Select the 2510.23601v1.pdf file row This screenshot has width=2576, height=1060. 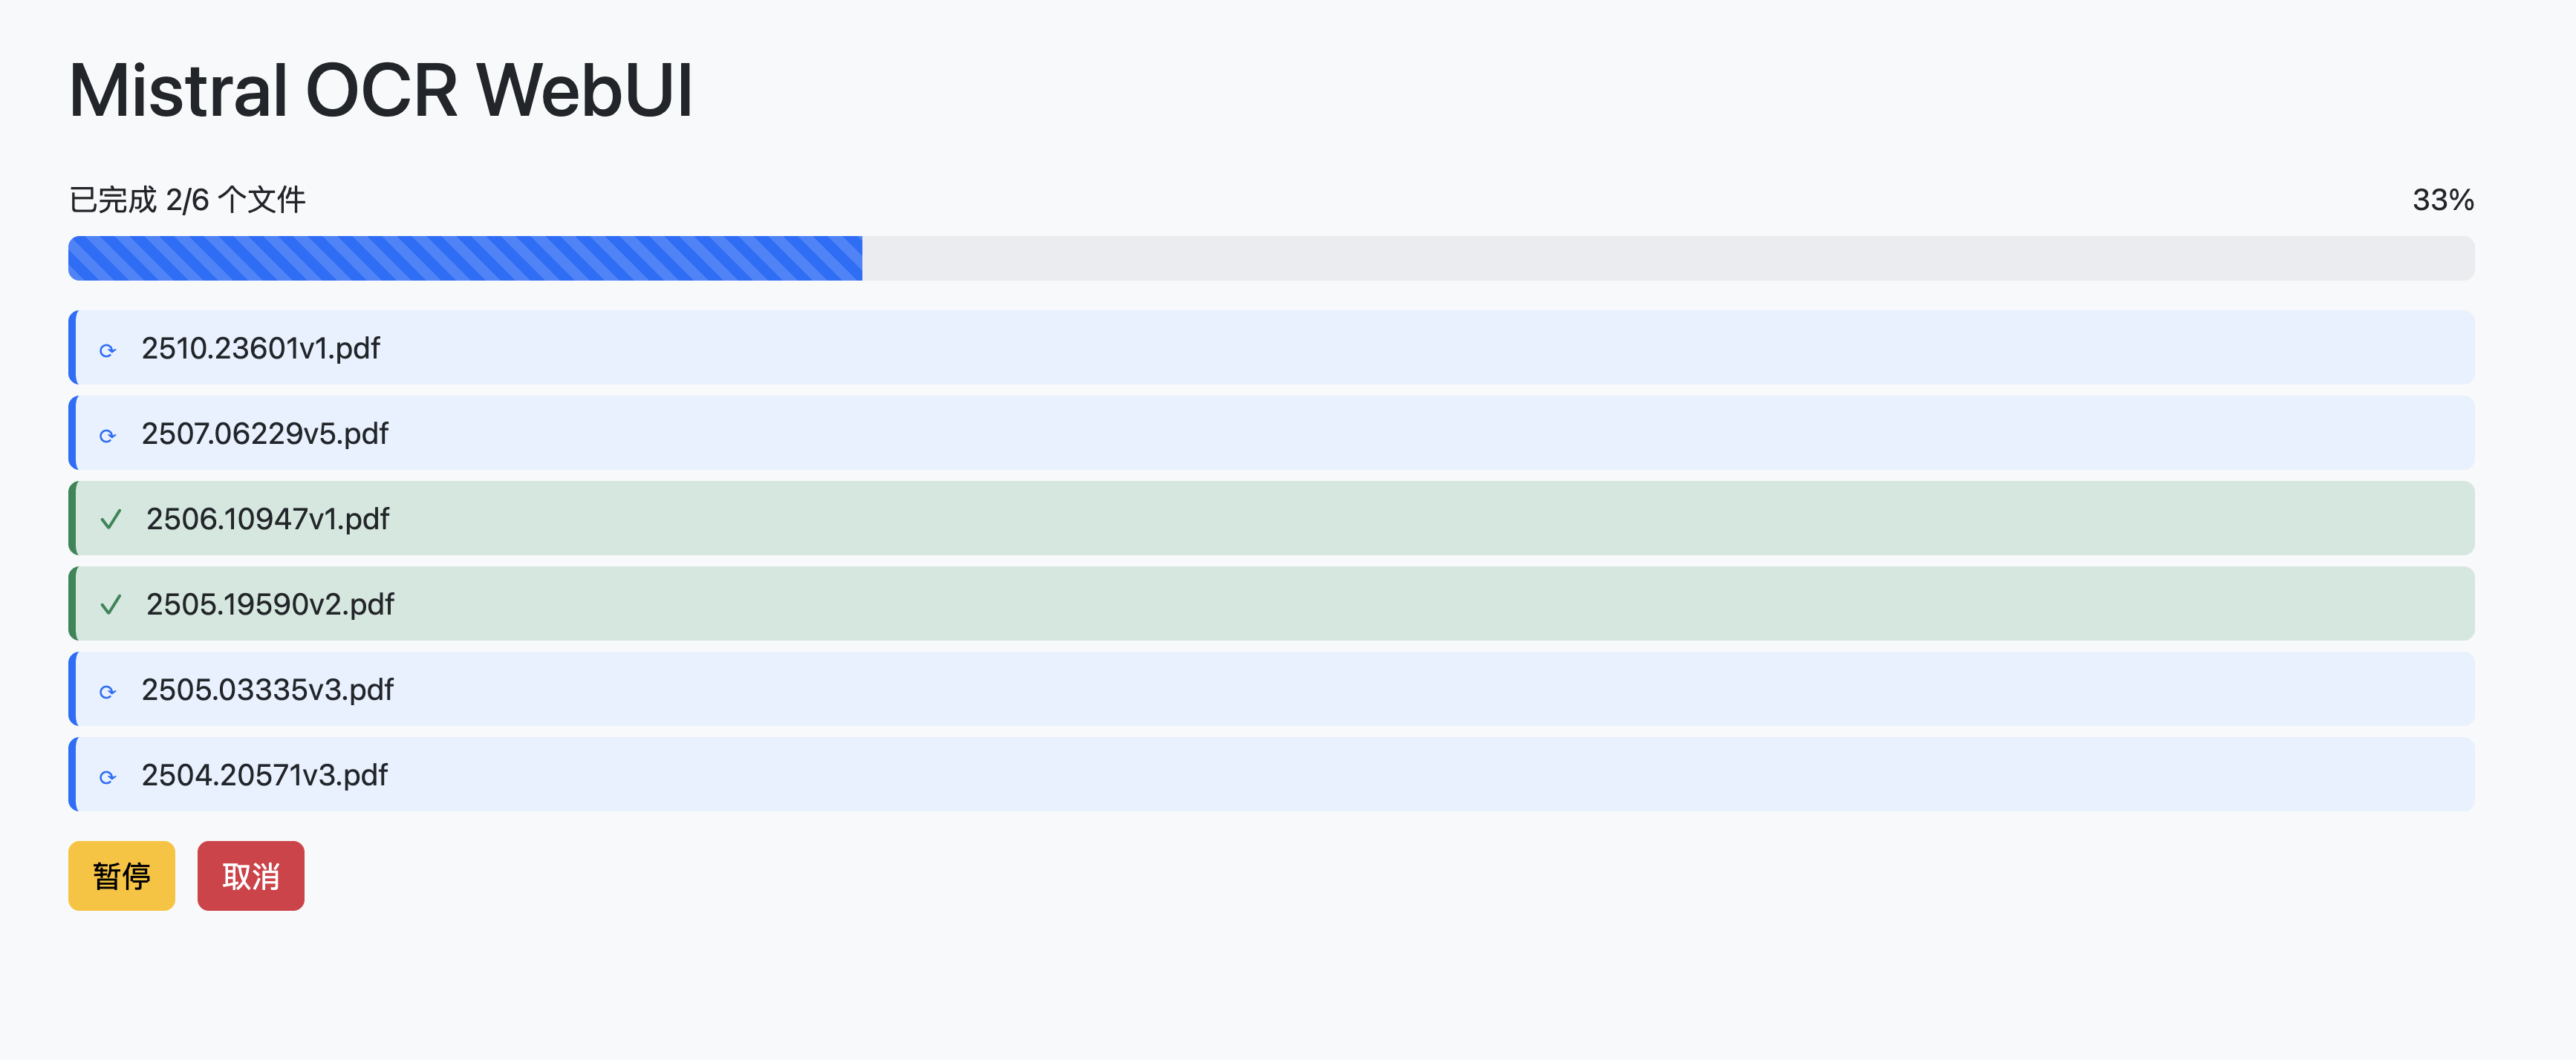pyautogui.click(x=1271, y=347)
